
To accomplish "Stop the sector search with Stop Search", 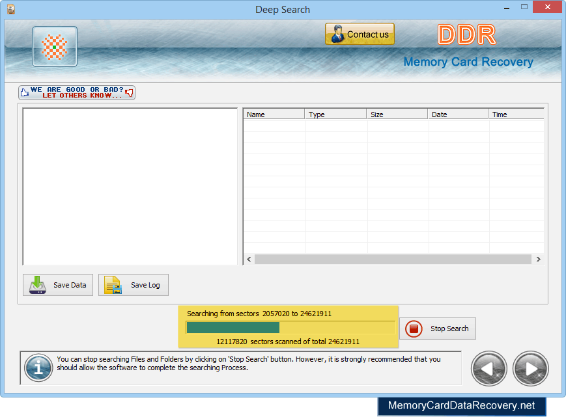I will [x=438, y=329].
